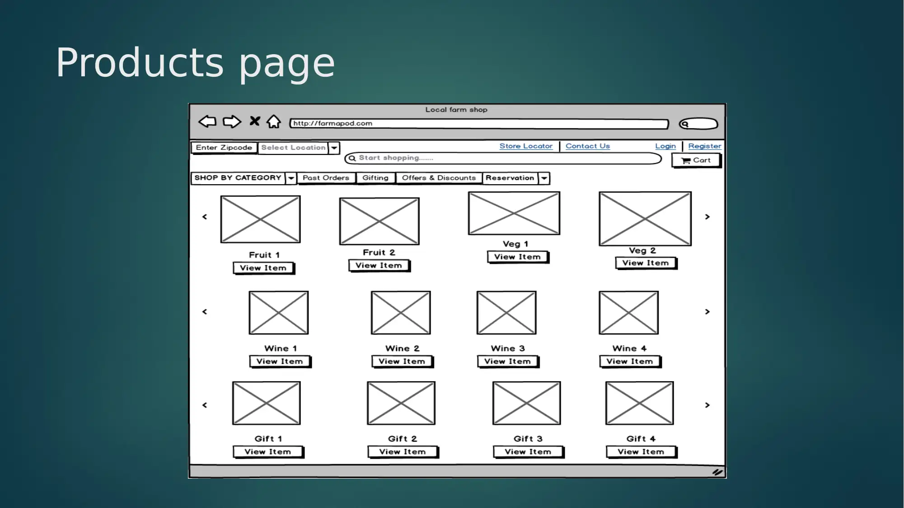Image resolution: width=904 pixels, height=508 pixels.
Task: Click the Offers & Discounts tab
Action: pyautogui.click(x=439, y=178)
